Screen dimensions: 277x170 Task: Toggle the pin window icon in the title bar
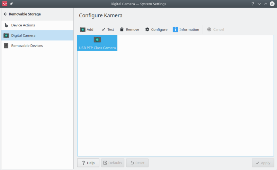tap(11, 4)
